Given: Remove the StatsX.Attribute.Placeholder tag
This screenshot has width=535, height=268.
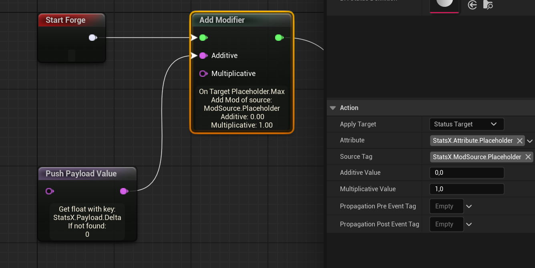Looking at the screenshot, I should (519, 141).
